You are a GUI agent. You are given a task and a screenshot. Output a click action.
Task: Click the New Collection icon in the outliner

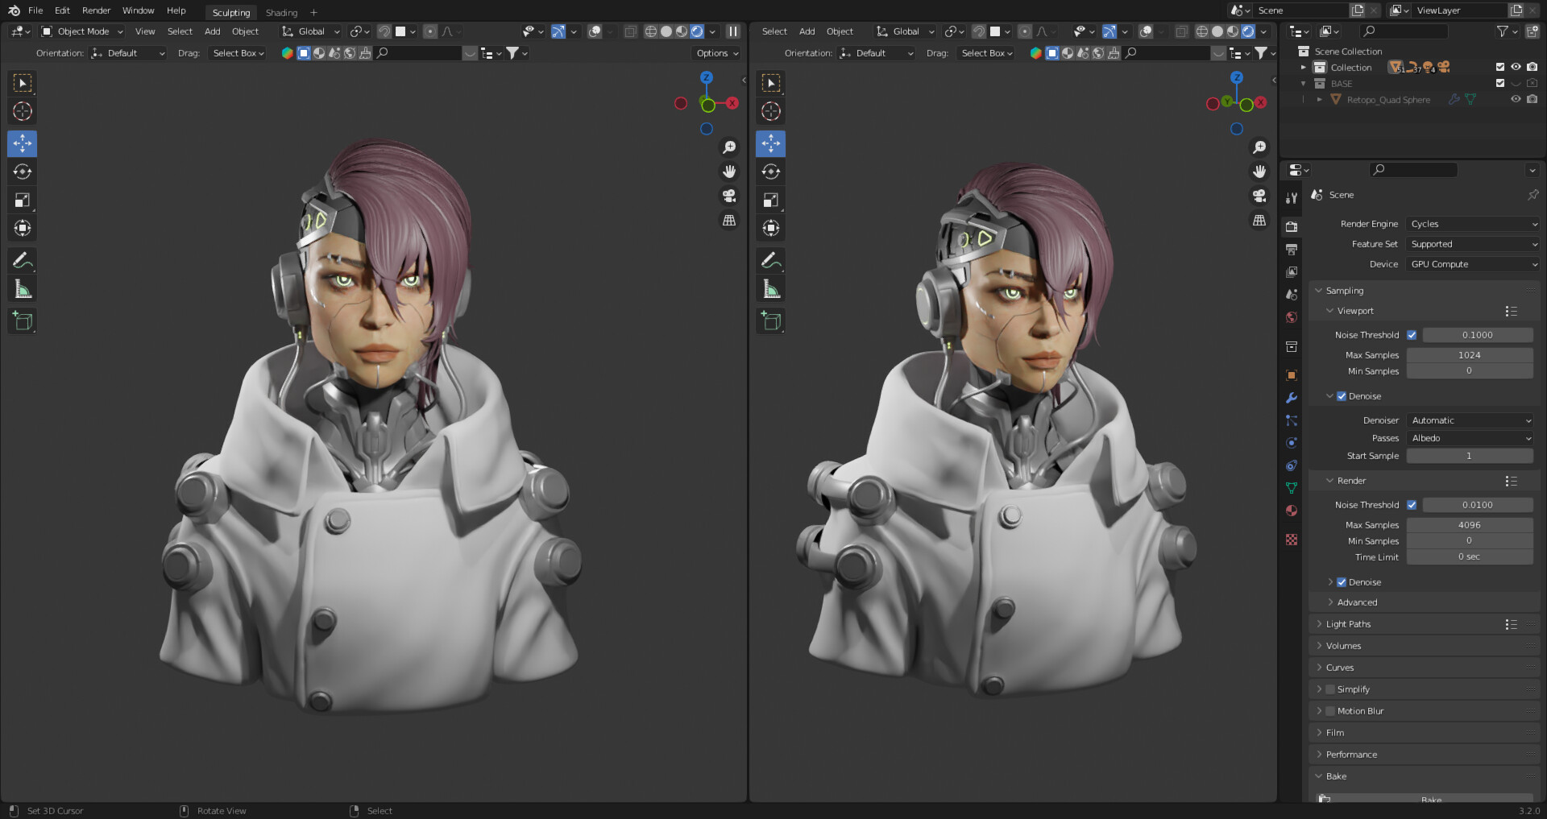pos(1533,31)
